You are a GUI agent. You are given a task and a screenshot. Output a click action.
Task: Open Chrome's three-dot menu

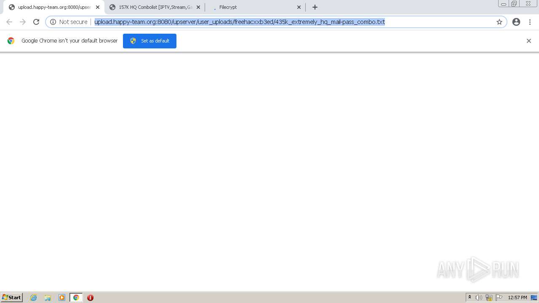(530, 22)
